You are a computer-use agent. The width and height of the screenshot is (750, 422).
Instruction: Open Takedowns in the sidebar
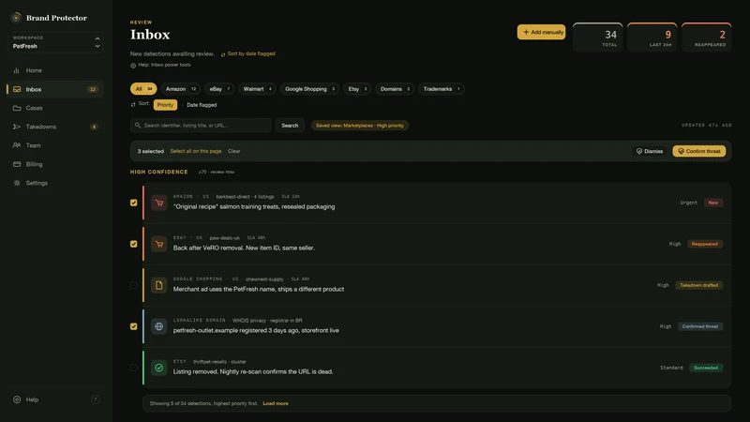pyautogui.click(x=55, y=127)
